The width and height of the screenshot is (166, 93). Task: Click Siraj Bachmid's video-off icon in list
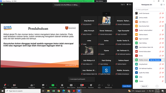click(163, 64)
